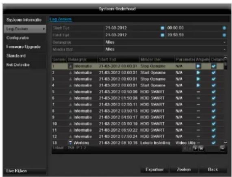
Task: Click the log list scrollbar down arrow
Action: point(225,143)
